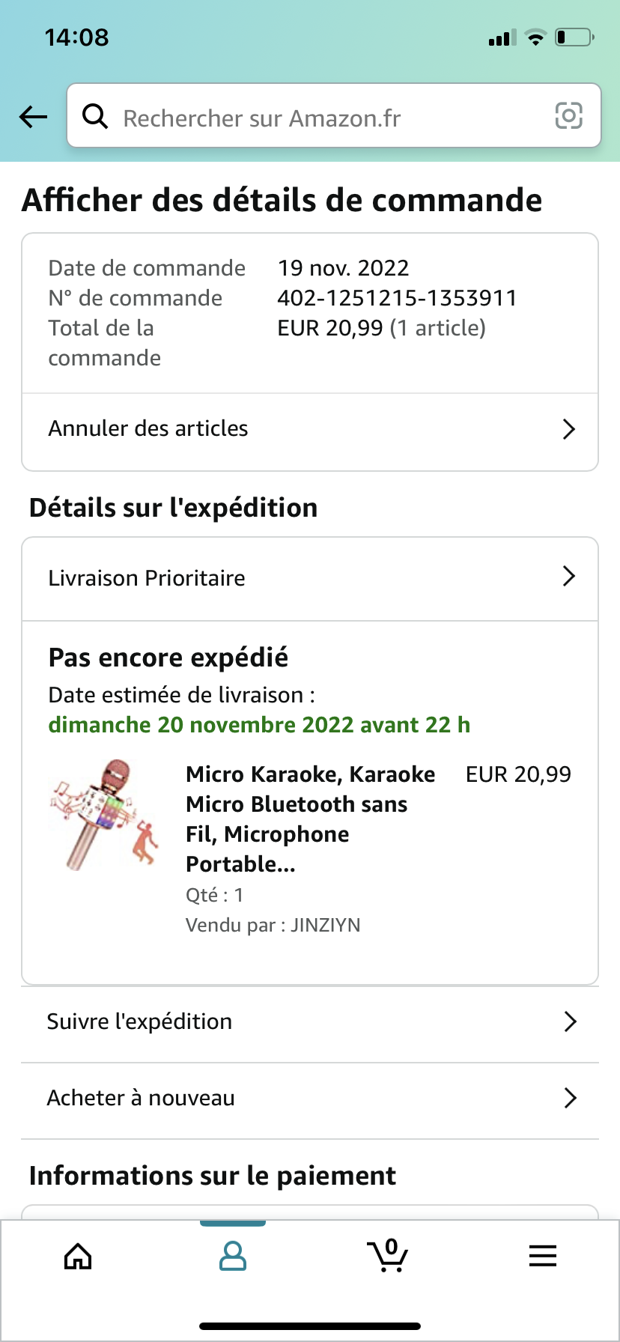Viewport: 620px width, 1342px height.
Task: Open the Suivre l'expédition chevron
Action: pos(570,1021)
